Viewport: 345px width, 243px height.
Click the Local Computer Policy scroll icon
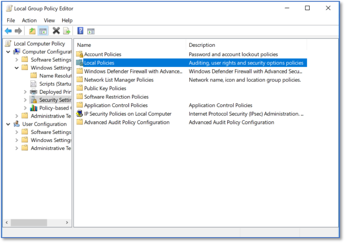(x=8, y=43)
